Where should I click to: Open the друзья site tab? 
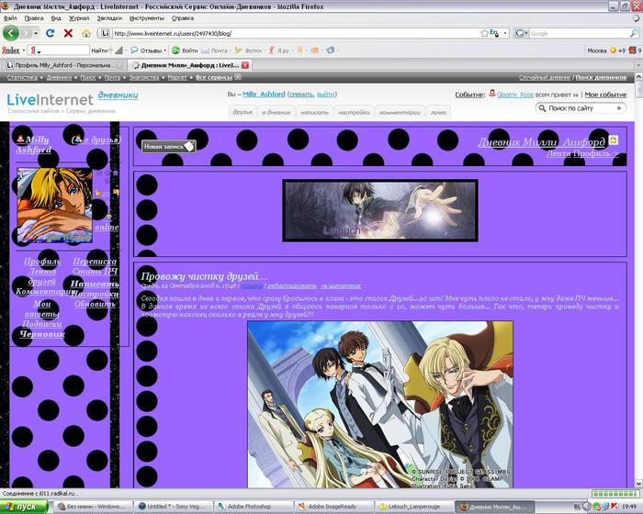(243, 112)
